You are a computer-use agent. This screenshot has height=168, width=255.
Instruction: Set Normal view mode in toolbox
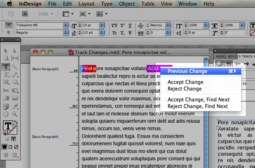(6, 155)
